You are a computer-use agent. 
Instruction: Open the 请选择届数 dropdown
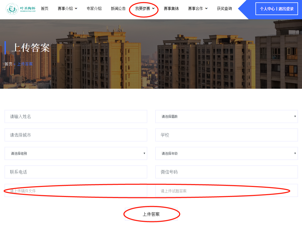[x=226, y=116]
